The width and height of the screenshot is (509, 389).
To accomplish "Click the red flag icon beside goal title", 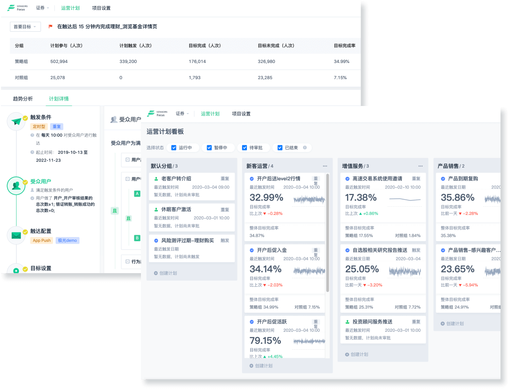I will point(51,27).
